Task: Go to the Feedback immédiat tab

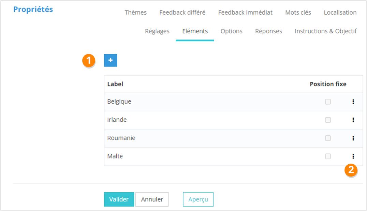Action: tap(245, 13)
